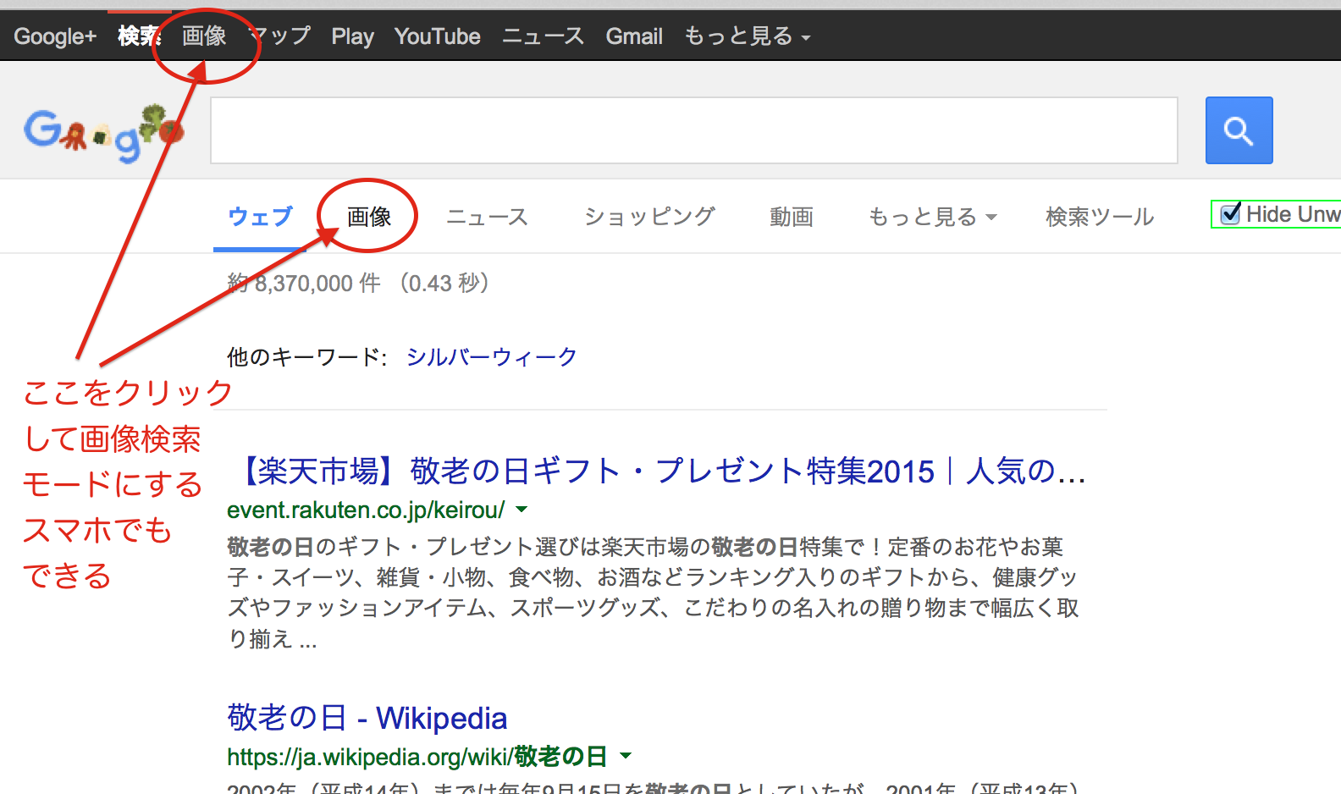Toggle the Hide Unwanted checkbox
1341x794 pixels.
tap(1230, 214)
